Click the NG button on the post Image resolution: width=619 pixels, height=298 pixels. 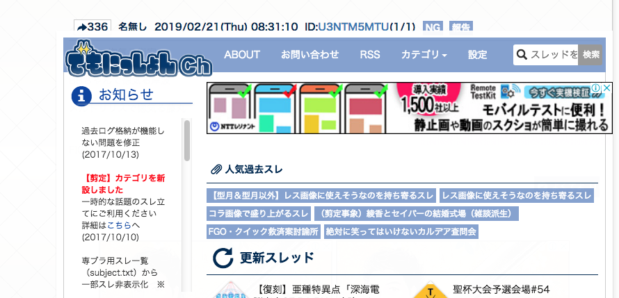(432, 27)
